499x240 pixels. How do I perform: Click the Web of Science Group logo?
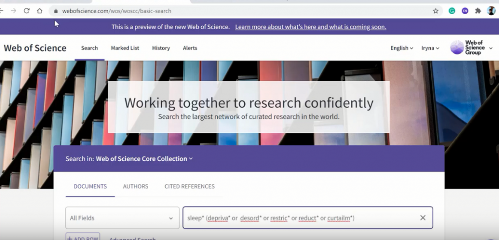(468, 48)
